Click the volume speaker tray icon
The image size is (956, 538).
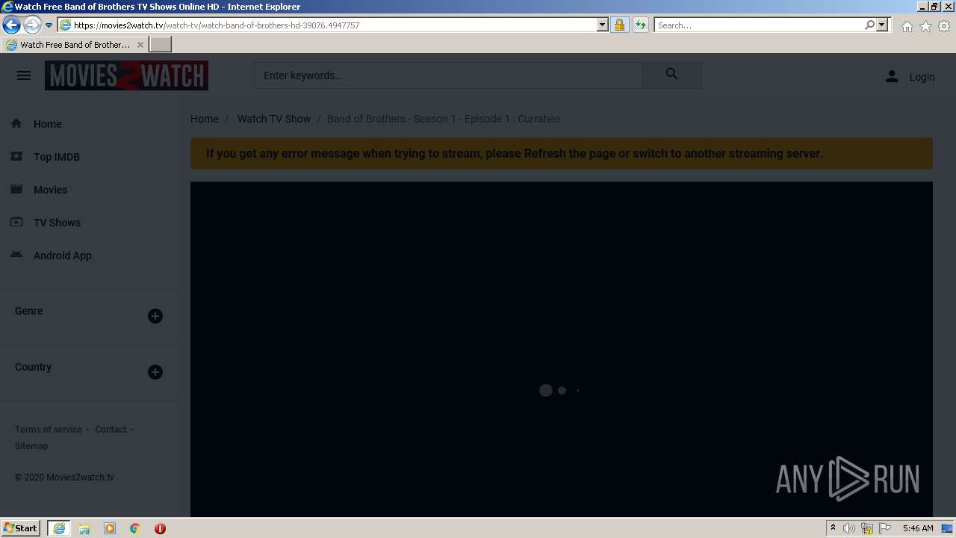click(x=849, y=528)
